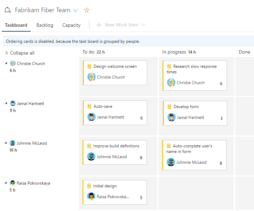Switch to the Capacity tab
Image resolution: width=254 pixels, height=211 pixels.
(71, 25)
